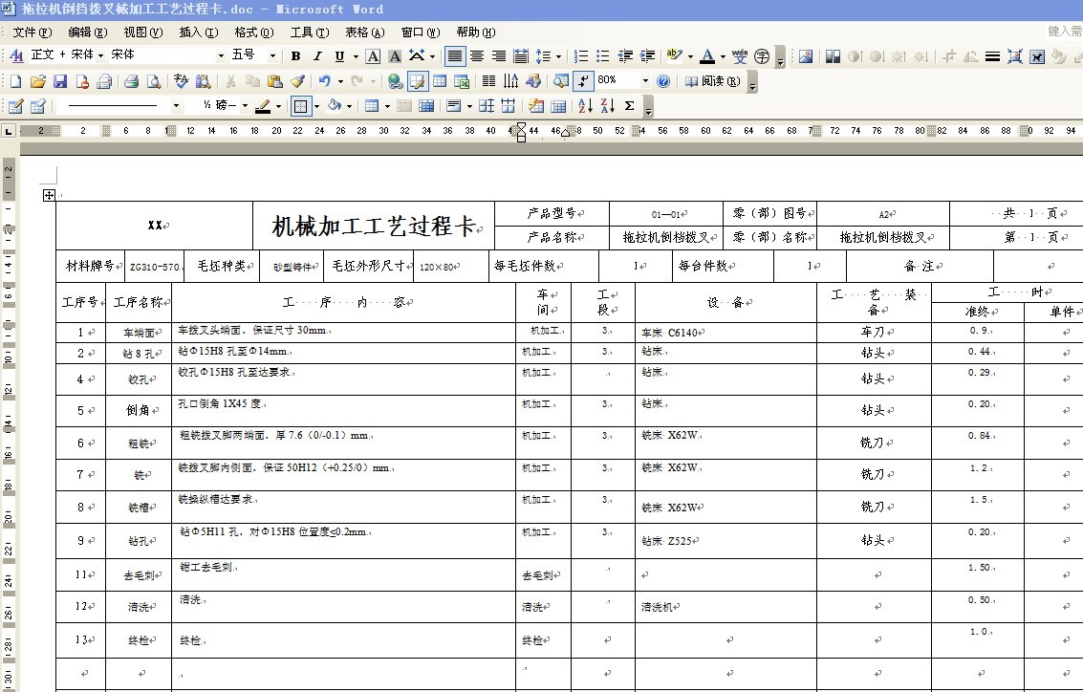1083x692 pixels.
Task: Open Word Help question mark
Action: pos(663,81)
